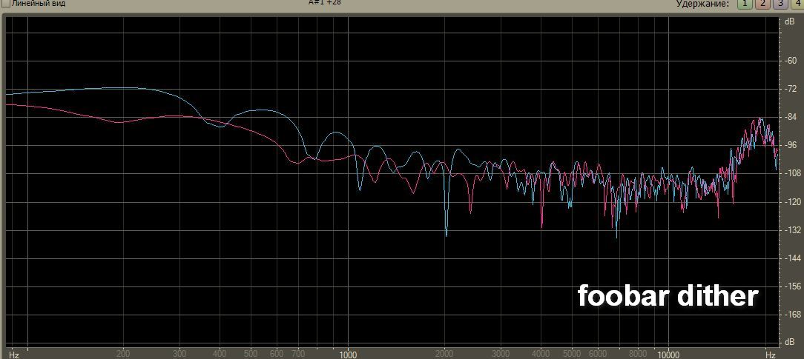Click the -168 dB scale label
This screenshot has width=804, height=359.
(x=791, y=315)
